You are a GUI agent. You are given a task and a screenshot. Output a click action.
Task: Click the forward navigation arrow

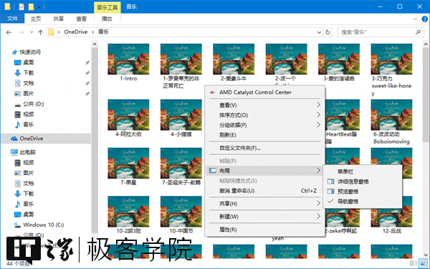click(x=21, y=32)
